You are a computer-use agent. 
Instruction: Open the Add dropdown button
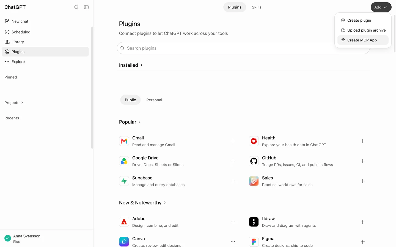pyautogui.click(x=381, y=7)
